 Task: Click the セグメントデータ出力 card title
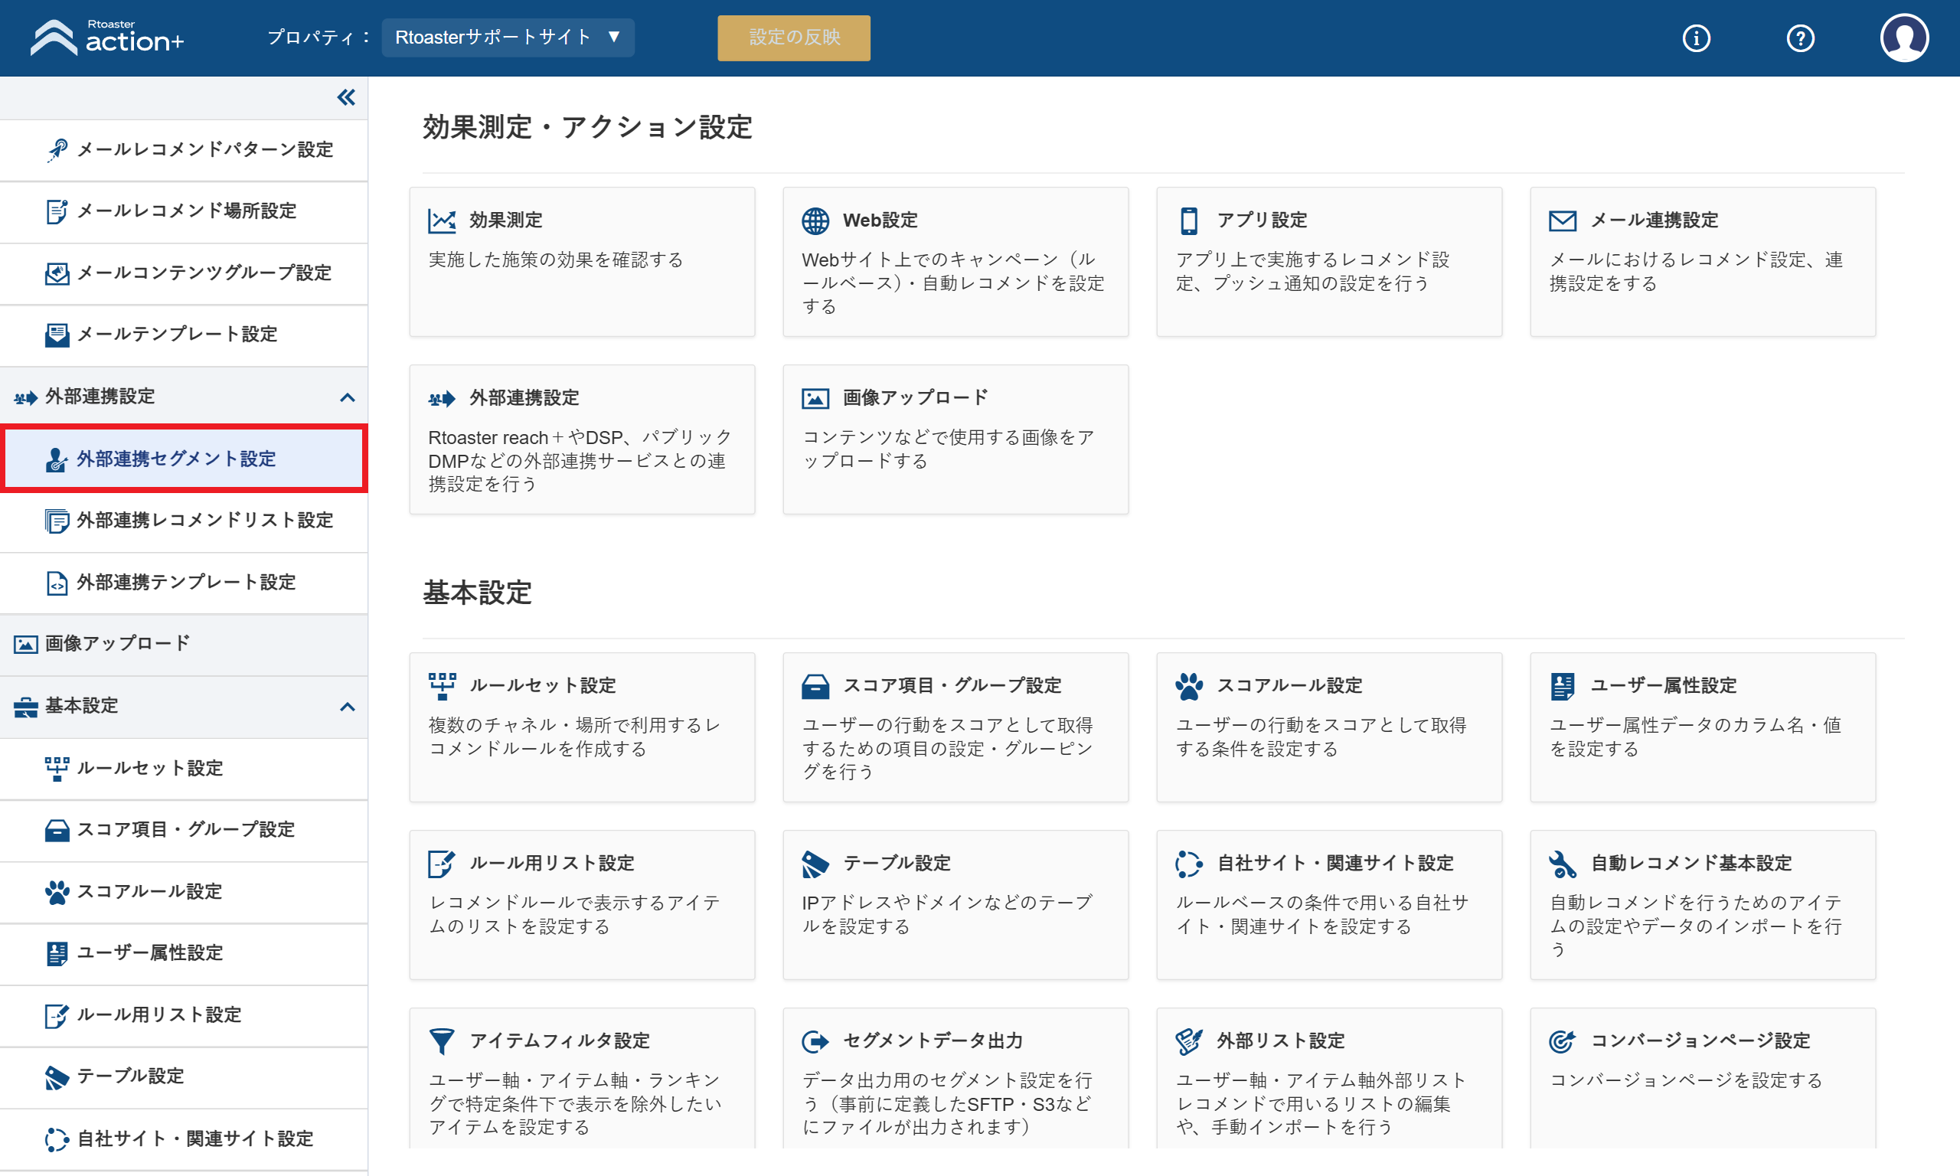933,1041
